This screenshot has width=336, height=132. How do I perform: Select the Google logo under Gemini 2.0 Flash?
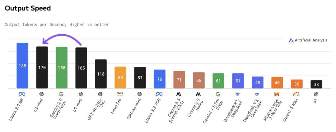click(x=61, y=94)
